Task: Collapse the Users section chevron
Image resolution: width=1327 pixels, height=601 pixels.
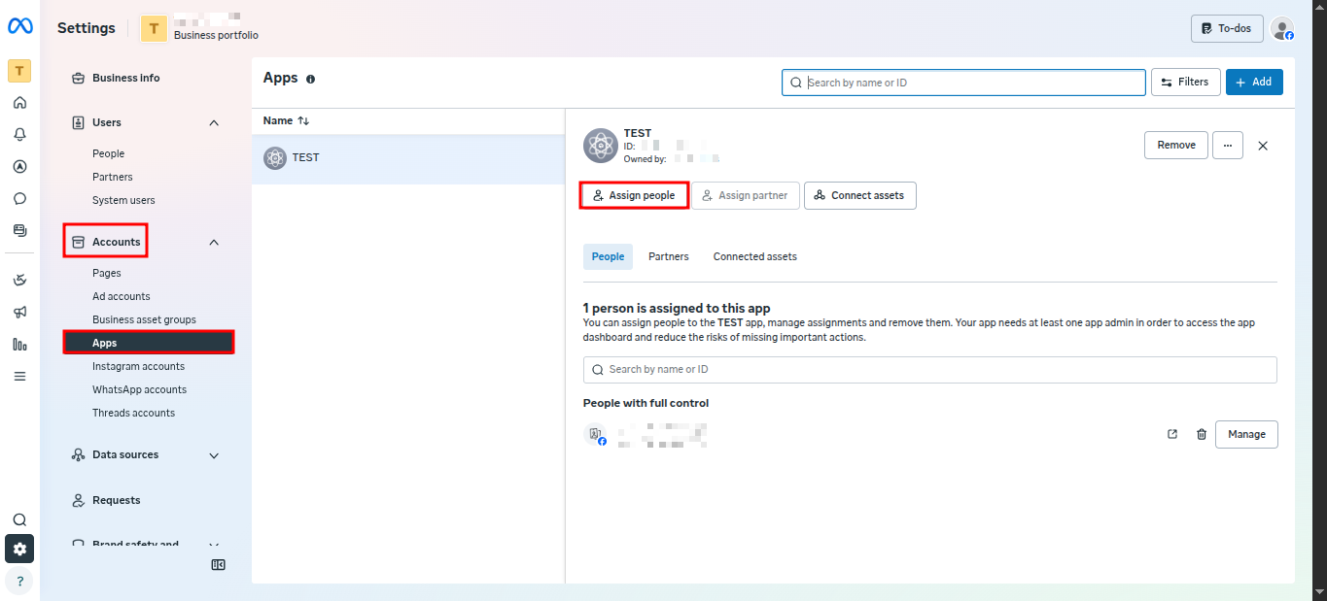Action: click(x=214, y=123)
